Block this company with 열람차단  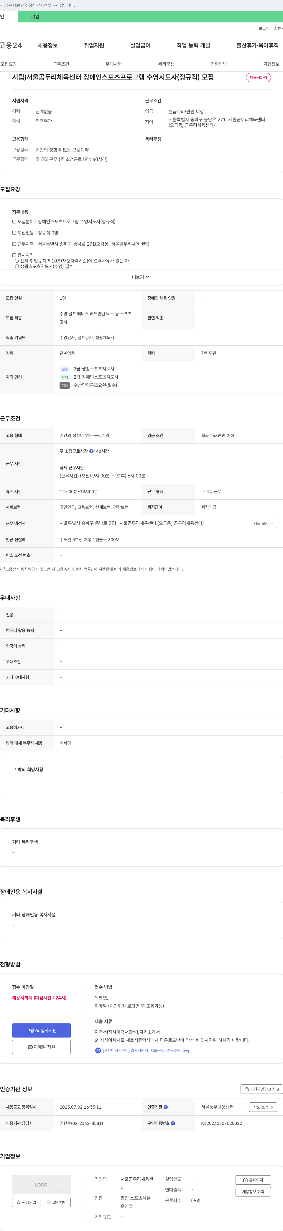point(57,1202)
